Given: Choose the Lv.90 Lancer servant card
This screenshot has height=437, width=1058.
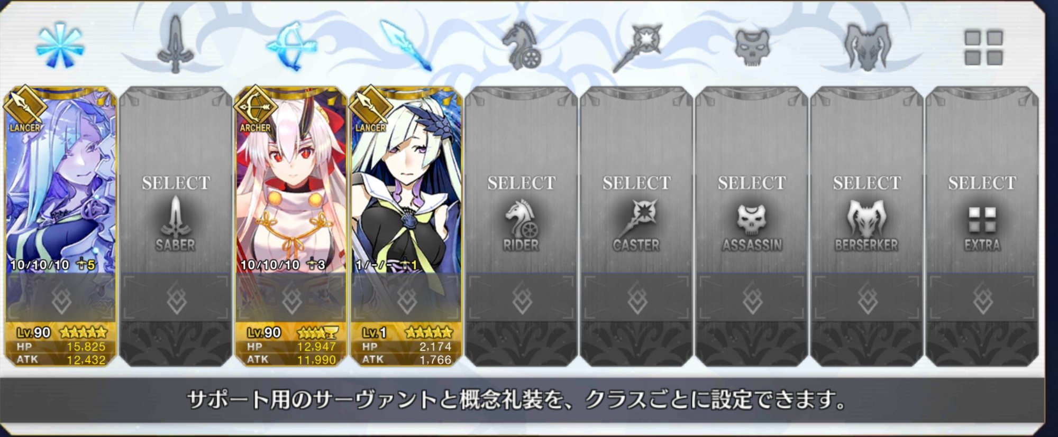Looking at the screenshot, I should [x=60, y=180].
